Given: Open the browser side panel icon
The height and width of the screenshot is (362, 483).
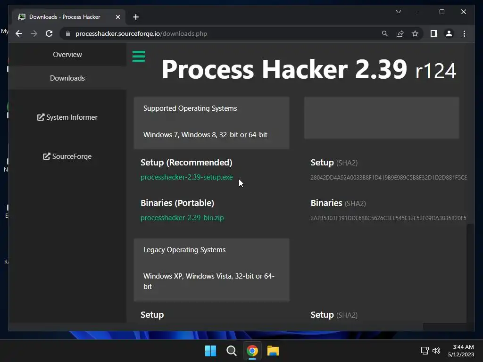Looking at the screenshot, I should coord(434,33).
